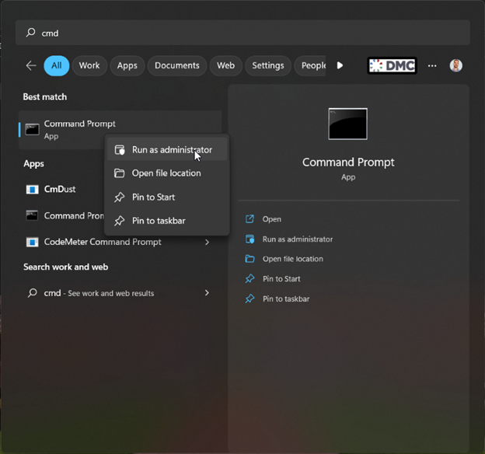Switch to the Work filter tab
The image size is (485, 454).
point(89,65)
